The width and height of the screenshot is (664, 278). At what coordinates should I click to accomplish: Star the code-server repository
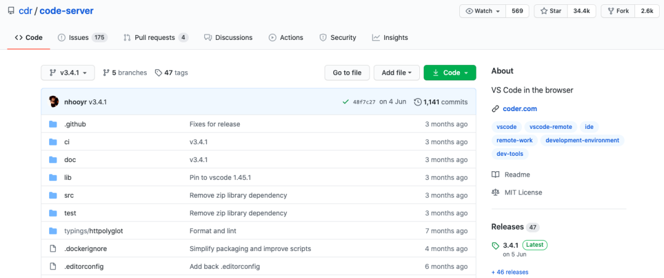(x=551, y=11)
